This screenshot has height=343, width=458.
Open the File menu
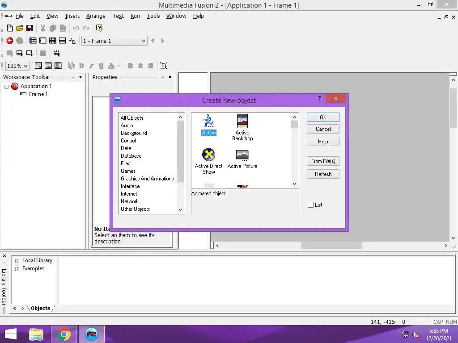tap(20, 16)
